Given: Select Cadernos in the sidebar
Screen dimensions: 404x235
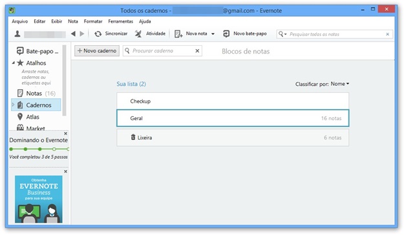Looking at the screenshot, I should pos(36,105).
